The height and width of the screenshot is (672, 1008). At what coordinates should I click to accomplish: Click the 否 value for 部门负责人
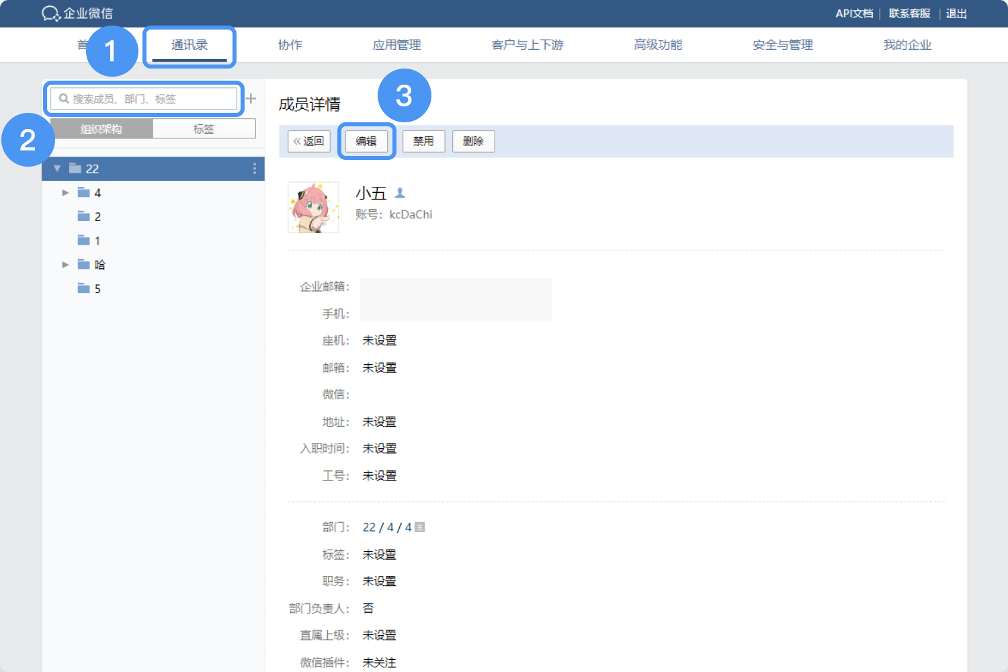[368, 608]
